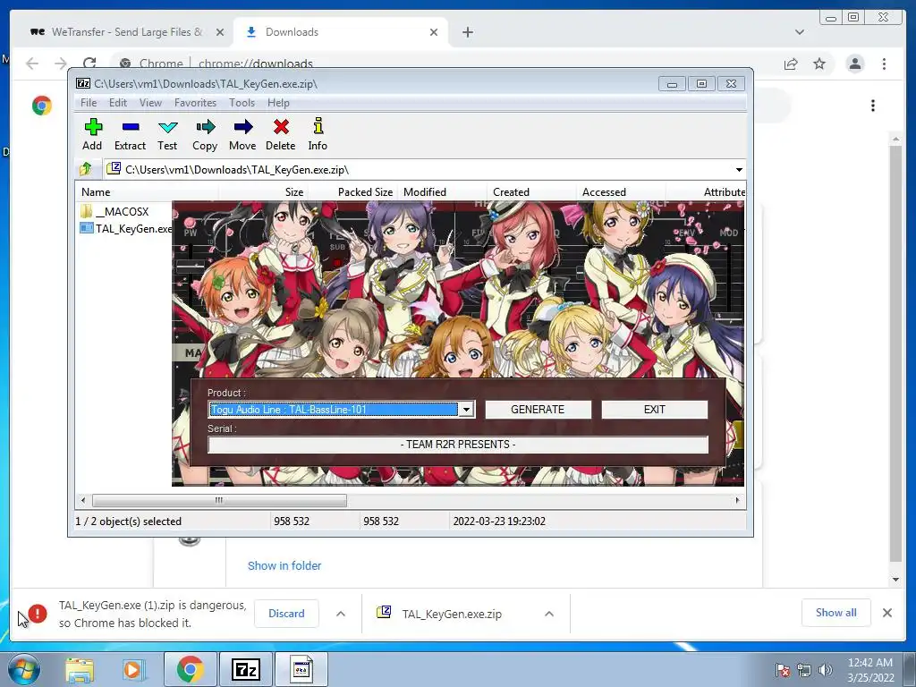Click the Serial output field
Viewport: 916px width, 687px height.
458,445
